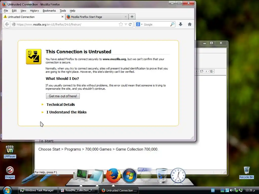Click the Untrusted Connection taskbar button

(119, 190)
